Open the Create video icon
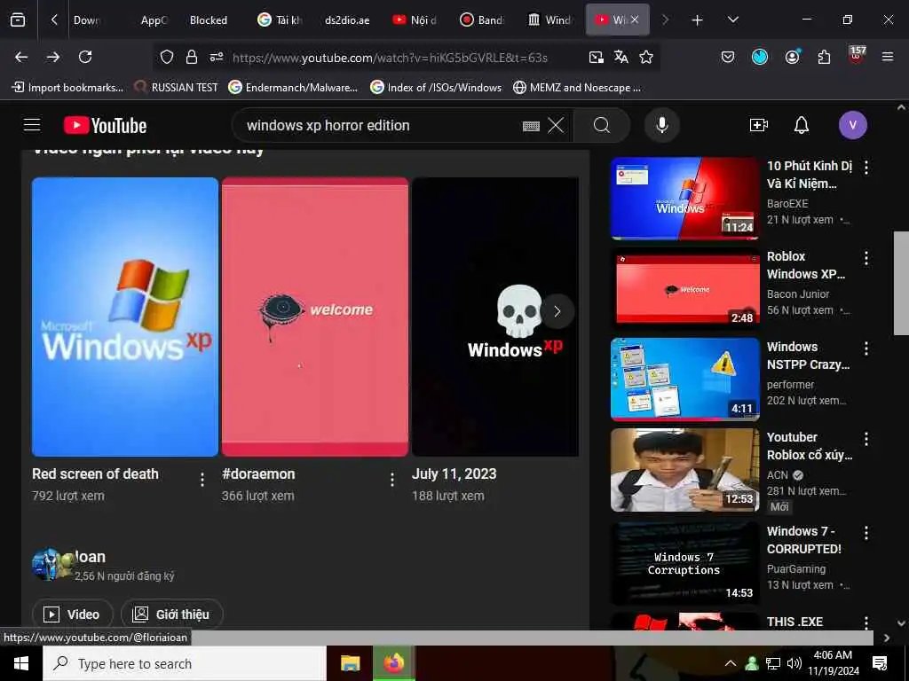Image resolution: width=909 pixels, height=681 pixels. click(758, 125)
